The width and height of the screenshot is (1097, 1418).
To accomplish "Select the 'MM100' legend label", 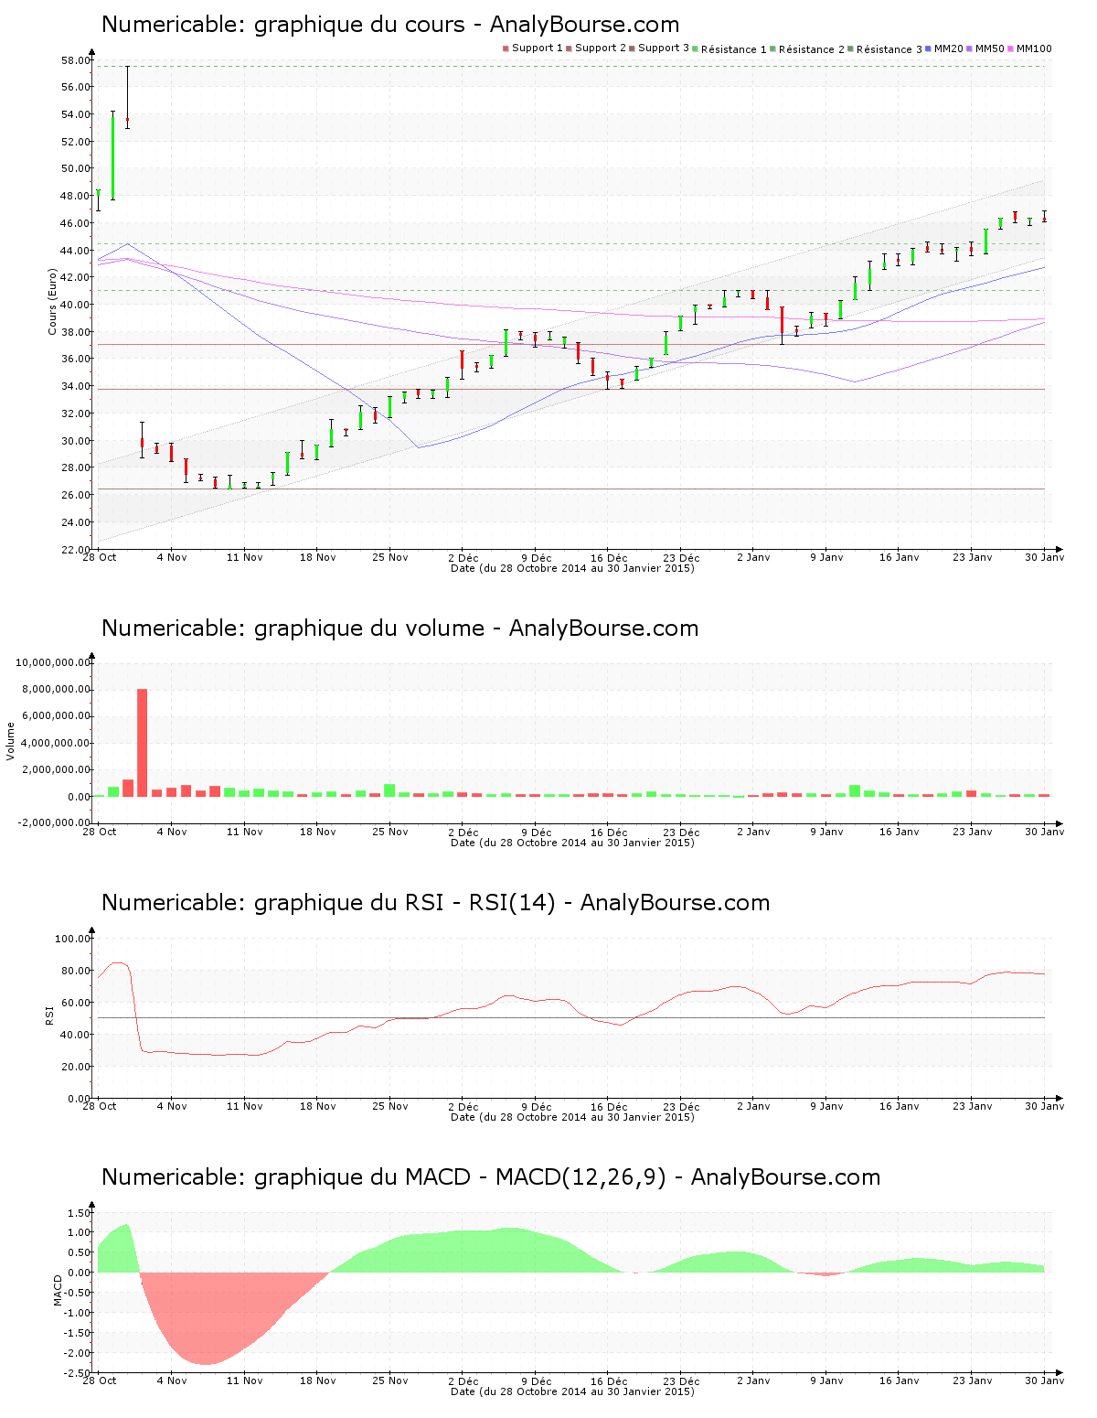I will [1034, 48].
